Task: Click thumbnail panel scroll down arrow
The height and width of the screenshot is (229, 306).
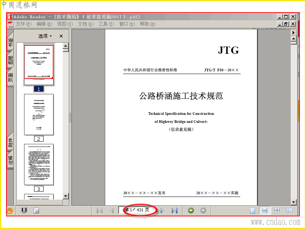Action: (66, 196)
